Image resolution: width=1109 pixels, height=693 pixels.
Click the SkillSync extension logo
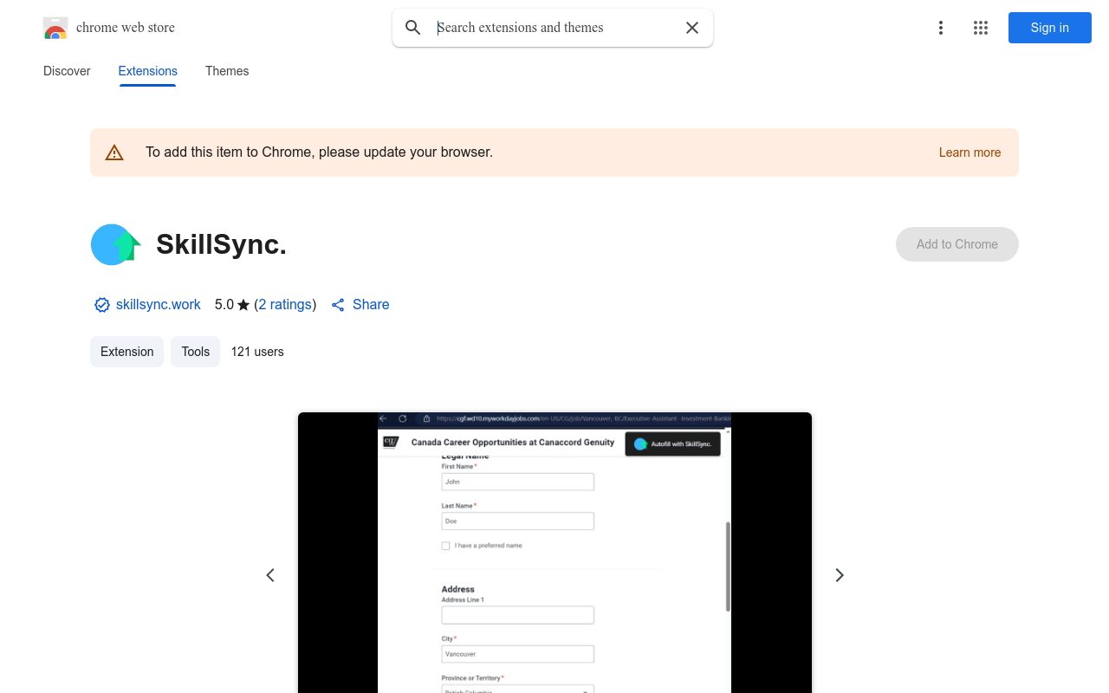pyautogui.click(x=115, y=244)
